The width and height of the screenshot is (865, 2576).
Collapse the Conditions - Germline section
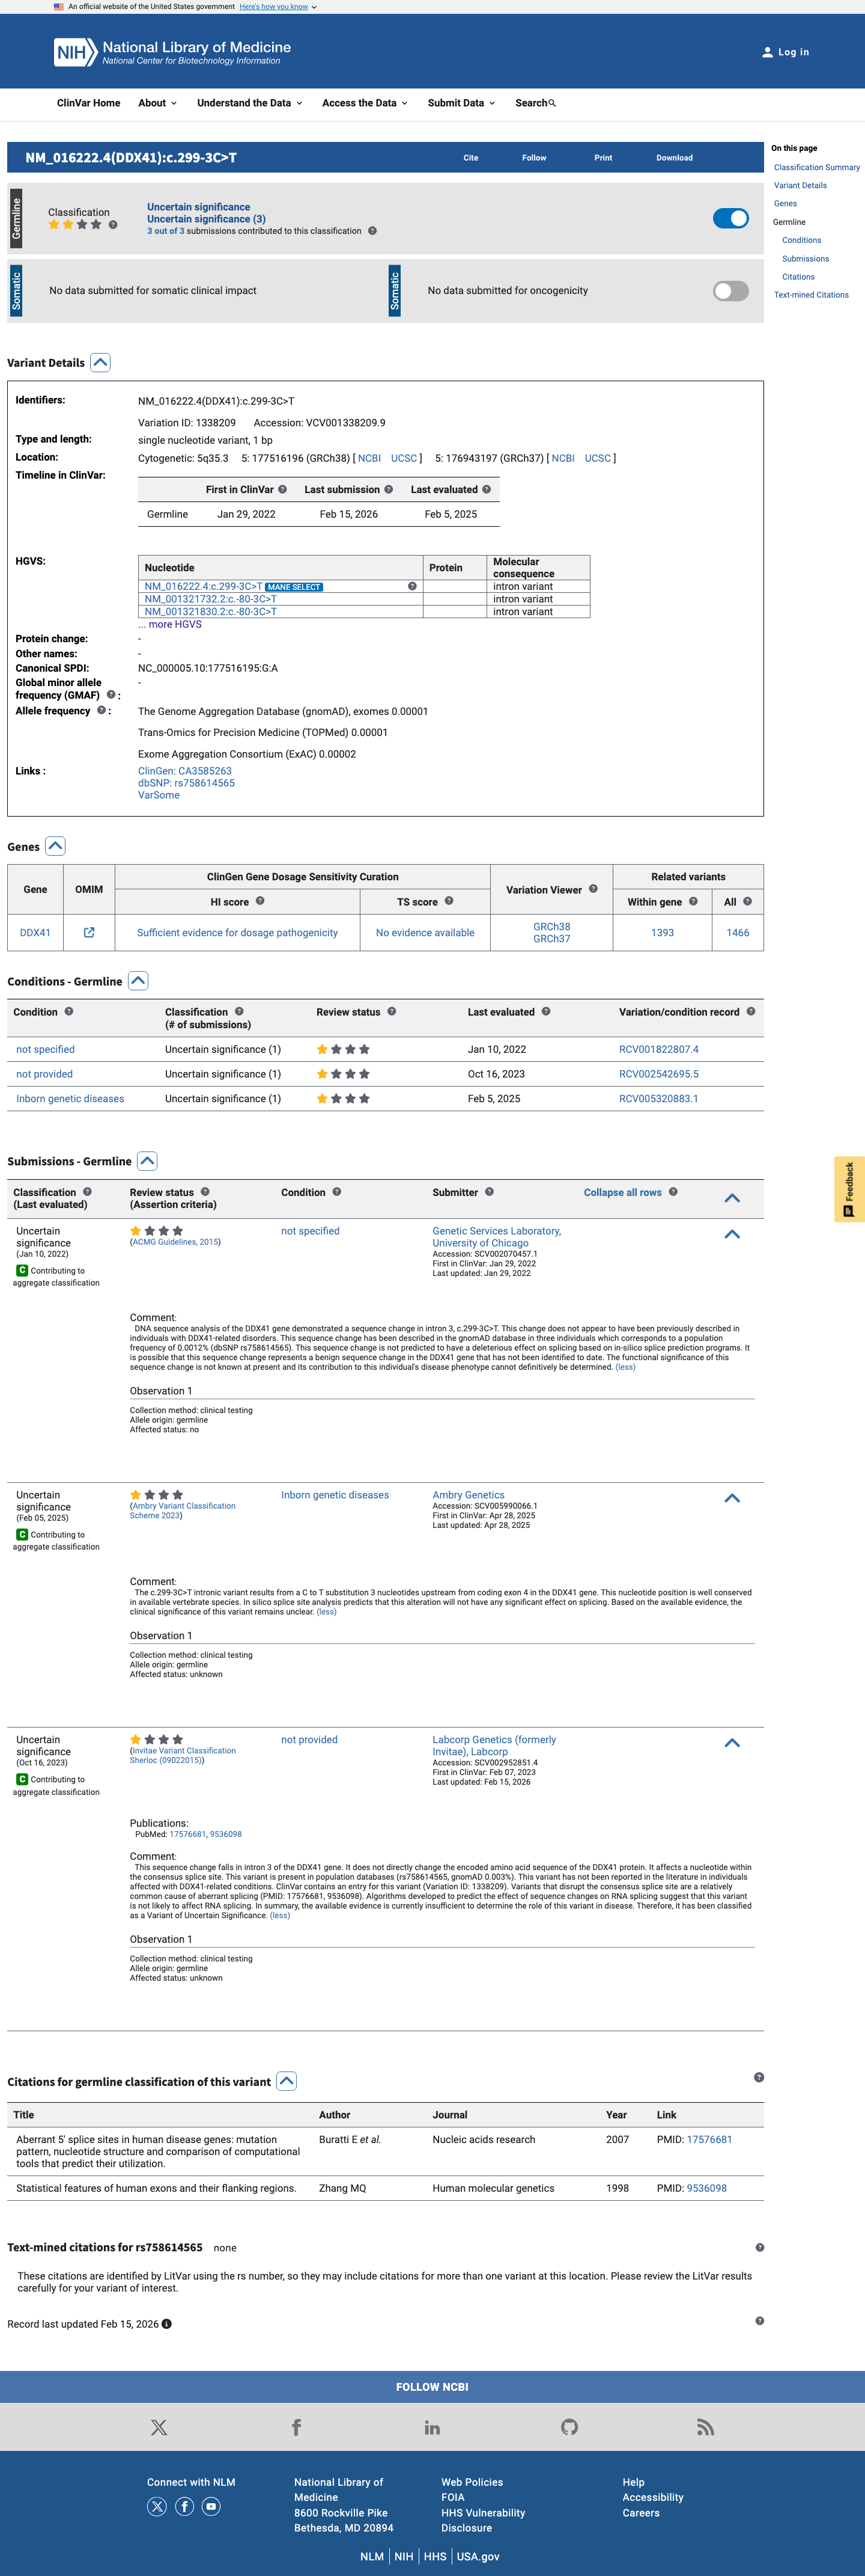click(x=139, y=981)
